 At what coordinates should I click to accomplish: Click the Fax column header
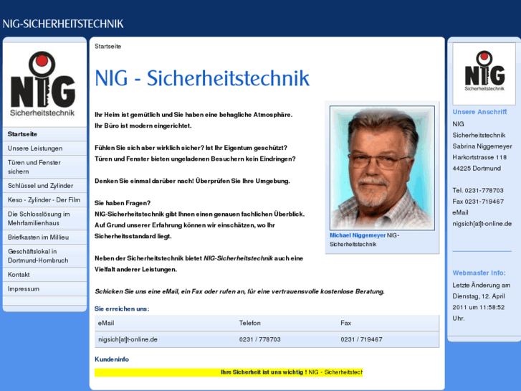click(345, 323)
